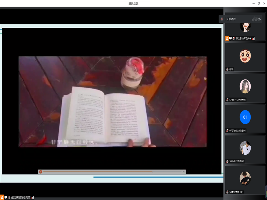Click the muted mic icon in 正在讲话 bar

[x=222, y=19]
